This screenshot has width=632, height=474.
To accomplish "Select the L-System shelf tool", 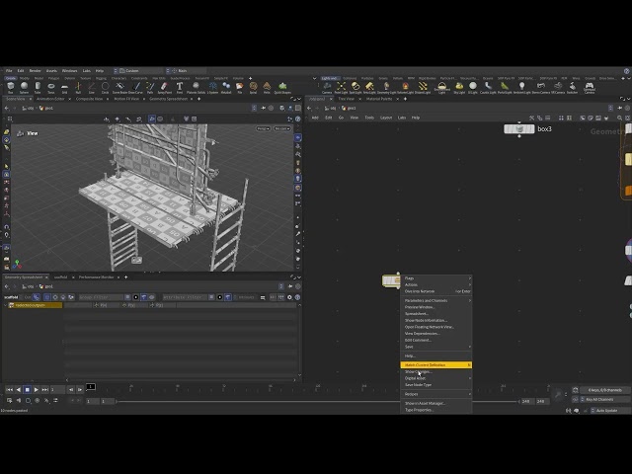I will (213, 88).
